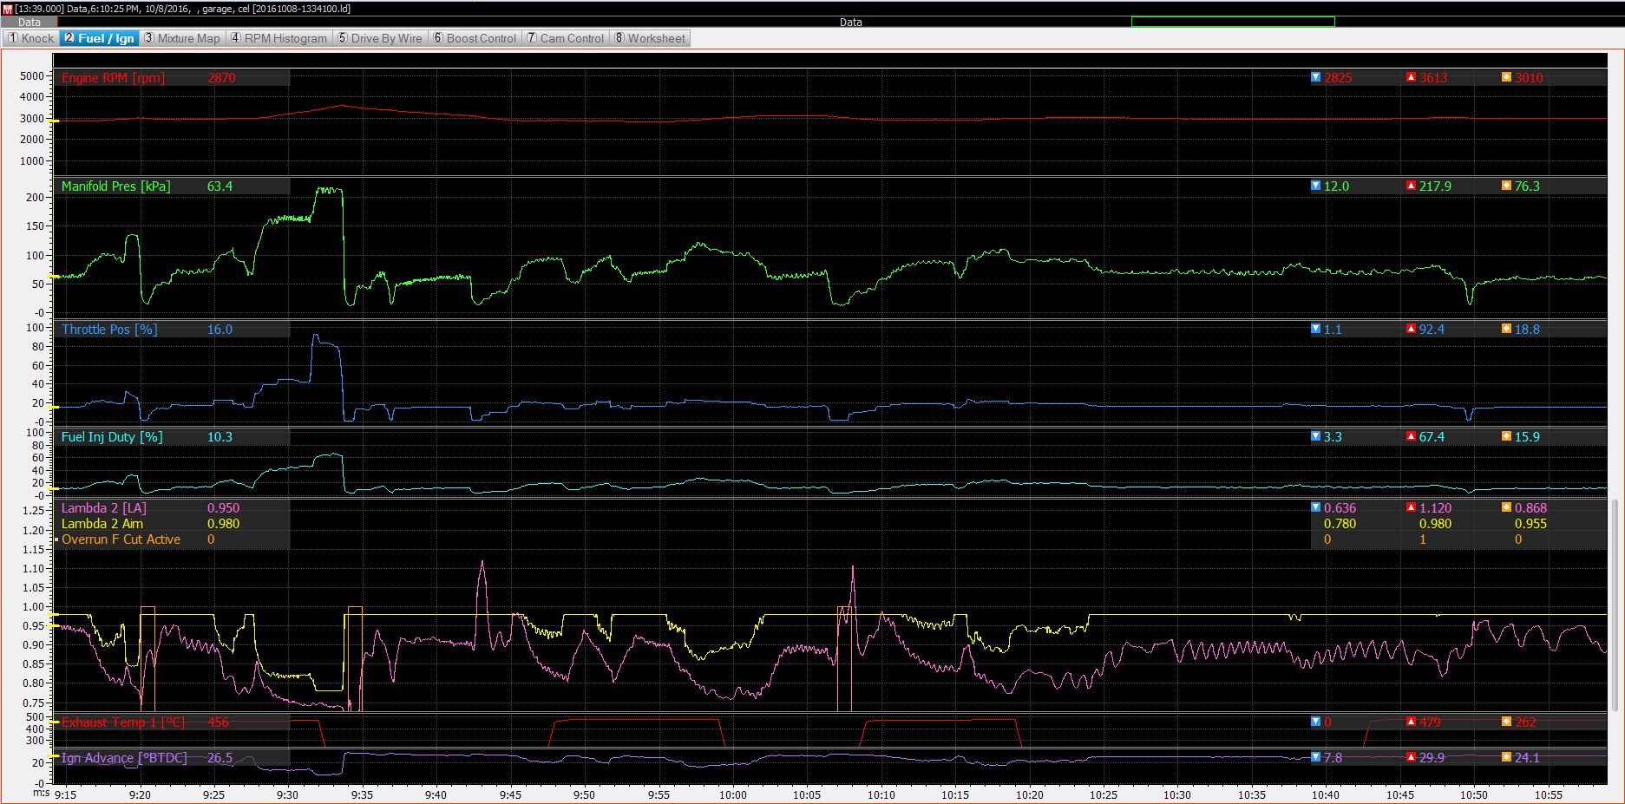This screenshot has width=1625, height=804.
Task: Click the Exhaust Temp 1 minimum icon
Action: pyautogui.click(x=1315, y=722)
